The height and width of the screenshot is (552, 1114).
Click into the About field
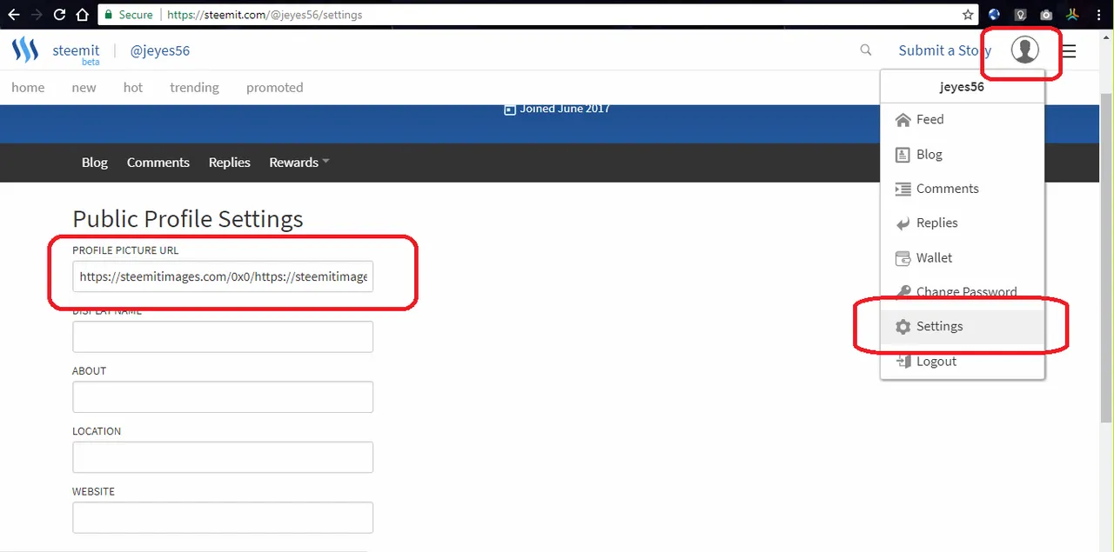pyautogui.click(x=223, y=396)
